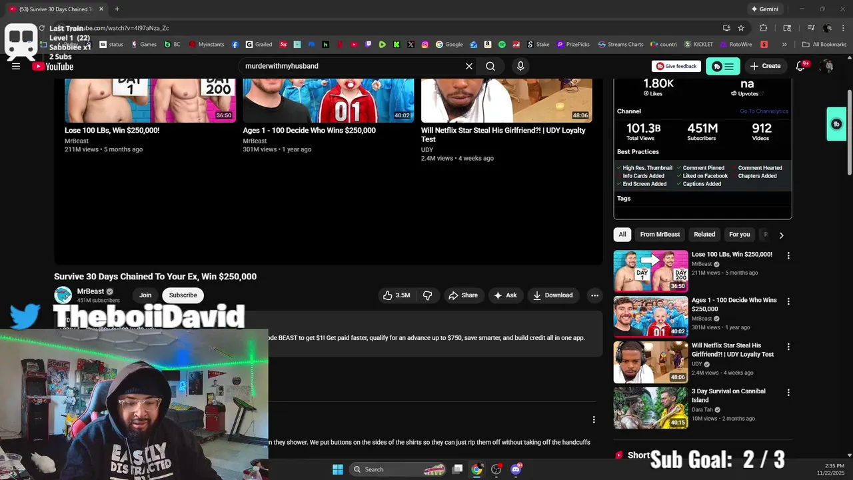The width and height of the screenshot is (853, 480).
Task: Open the Spotify bookmark icon
Action: [x=502, y=45]
